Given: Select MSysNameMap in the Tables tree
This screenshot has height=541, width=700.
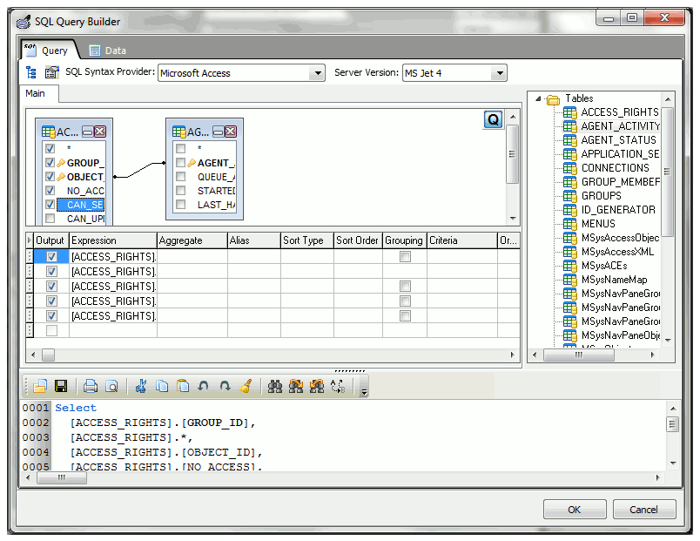Looking at the screenshot, I should click(615, 280).
